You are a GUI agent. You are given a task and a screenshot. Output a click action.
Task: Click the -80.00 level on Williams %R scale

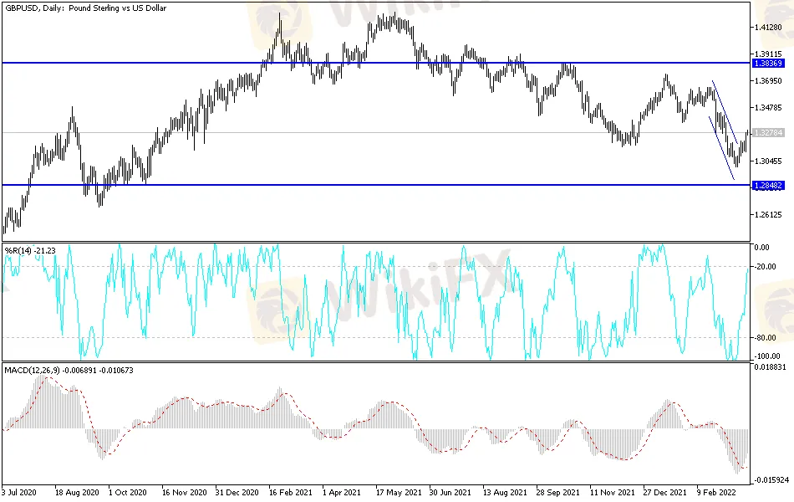(765, 338)
